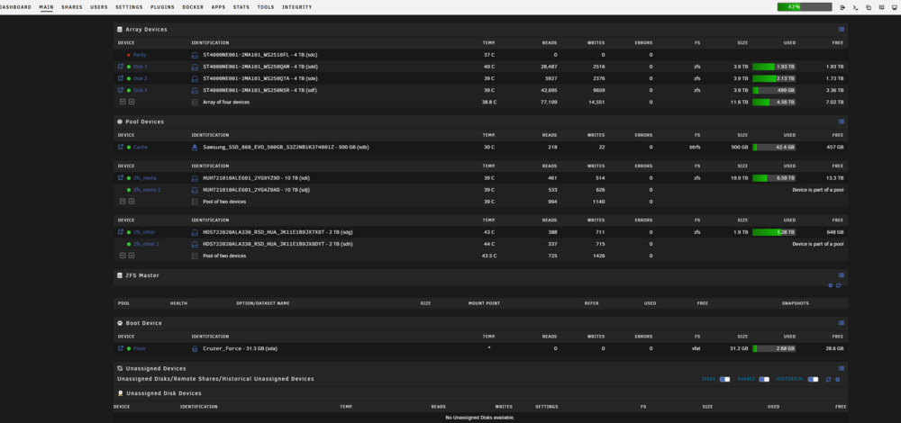This screenshot has height=423, width=901.
Task: Go to the Shares tab
Action: pyautogui.click(x=72, y=7)
